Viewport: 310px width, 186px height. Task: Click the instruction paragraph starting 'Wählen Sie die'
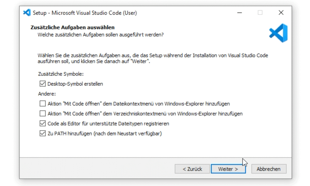153,58
